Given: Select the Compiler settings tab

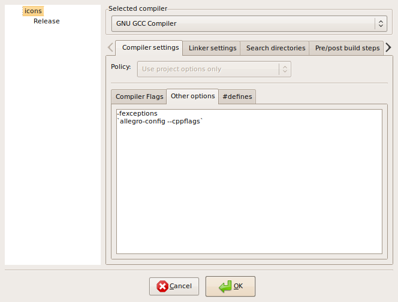Looking at the screenshot, I should click(150, 47).
